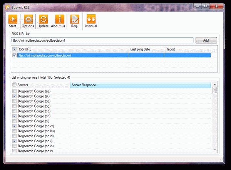Uncheck Blogsearch Google (co.il) checkbox
The height and width of the screenshot is (170, 231).
coord(14,141)
